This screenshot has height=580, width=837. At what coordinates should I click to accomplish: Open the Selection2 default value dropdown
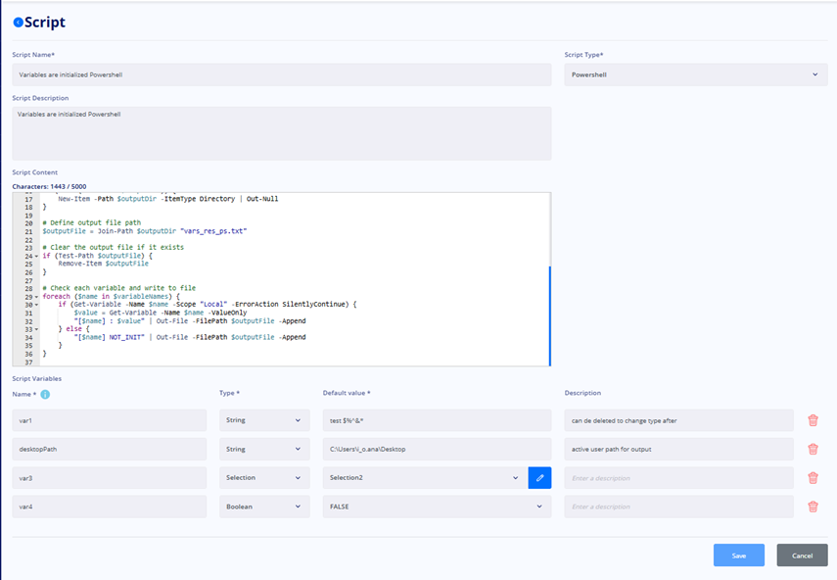426,477
